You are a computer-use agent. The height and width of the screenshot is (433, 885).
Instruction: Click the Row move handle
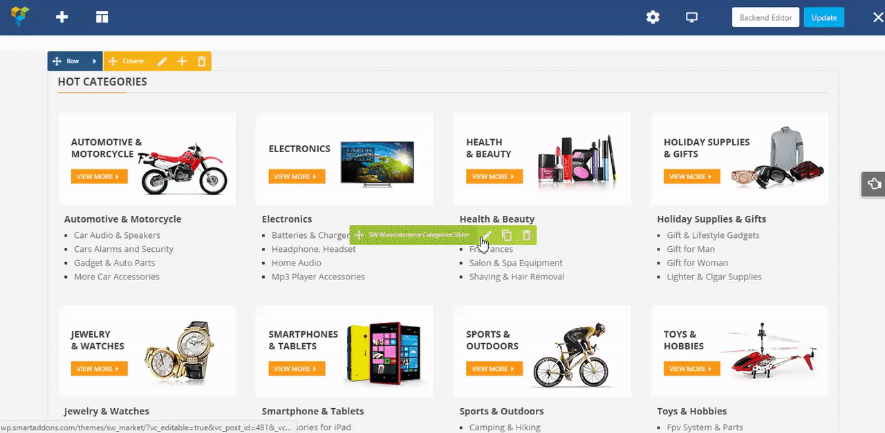coord(57,62)
